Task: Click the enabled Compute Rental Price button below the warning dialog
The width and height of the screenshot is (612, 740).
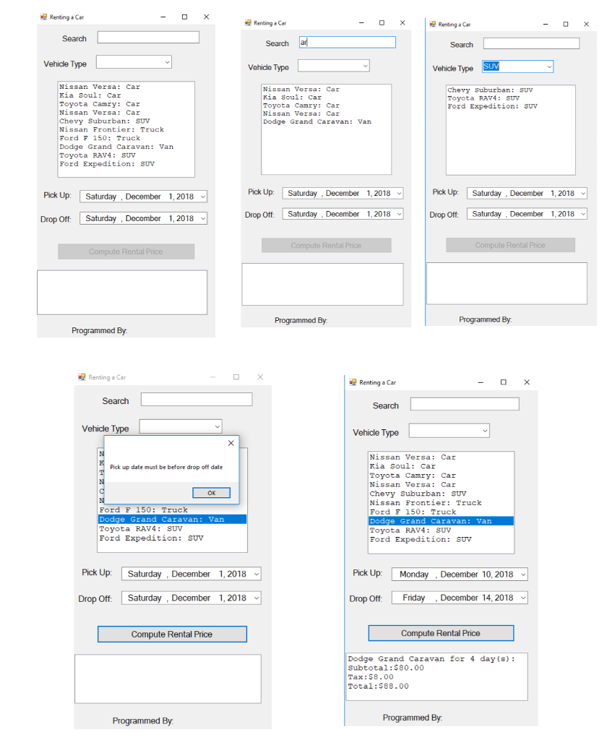Action: point(172,634)
